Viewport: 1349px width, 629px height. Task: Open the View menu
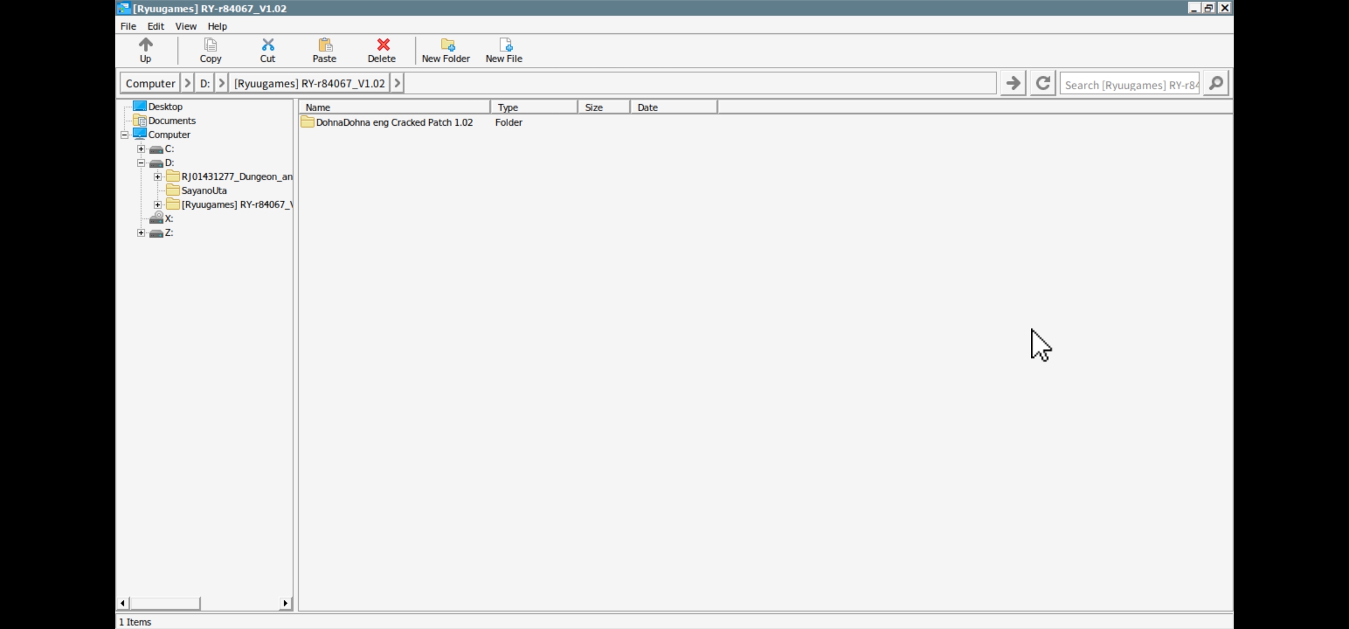(x=186, y=26)
